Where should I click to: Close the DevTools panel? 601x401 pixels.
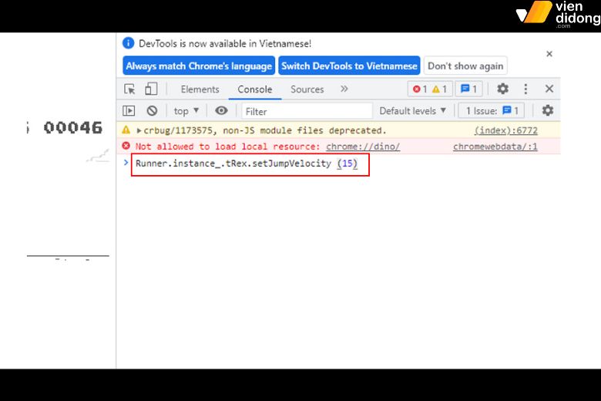549,89
